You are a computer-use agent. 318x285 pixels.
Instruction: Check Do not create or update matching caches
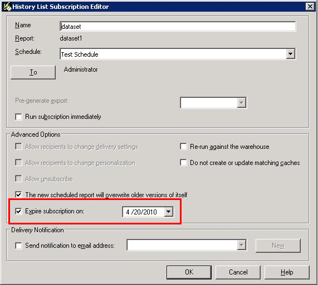184,163
